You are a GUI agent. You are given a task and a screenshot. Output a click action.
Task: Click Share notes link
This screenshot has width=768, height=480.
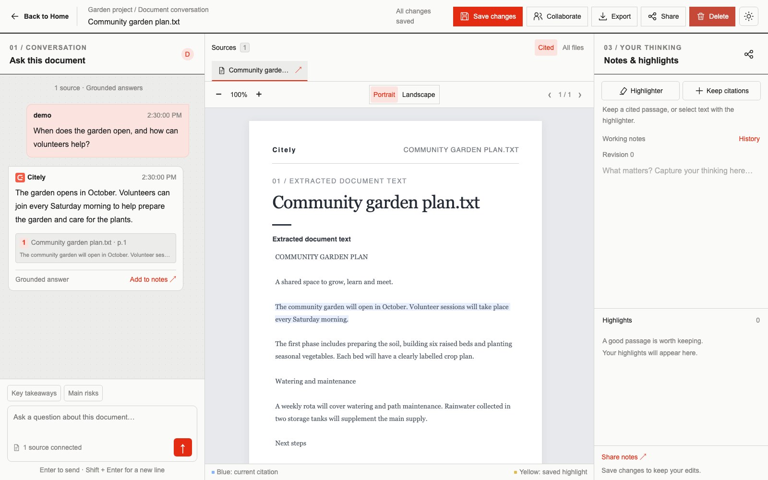pyautogui.click(x=624, y=457)
